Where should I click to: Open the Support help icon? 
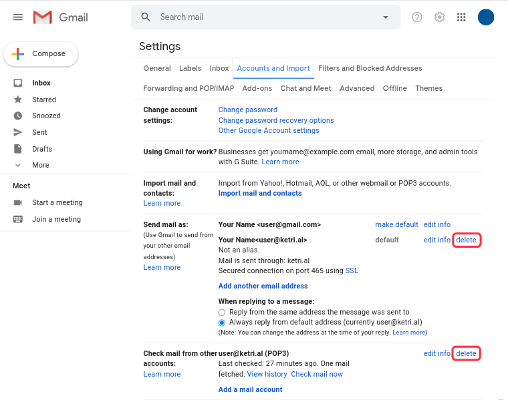tap(417, 17)
